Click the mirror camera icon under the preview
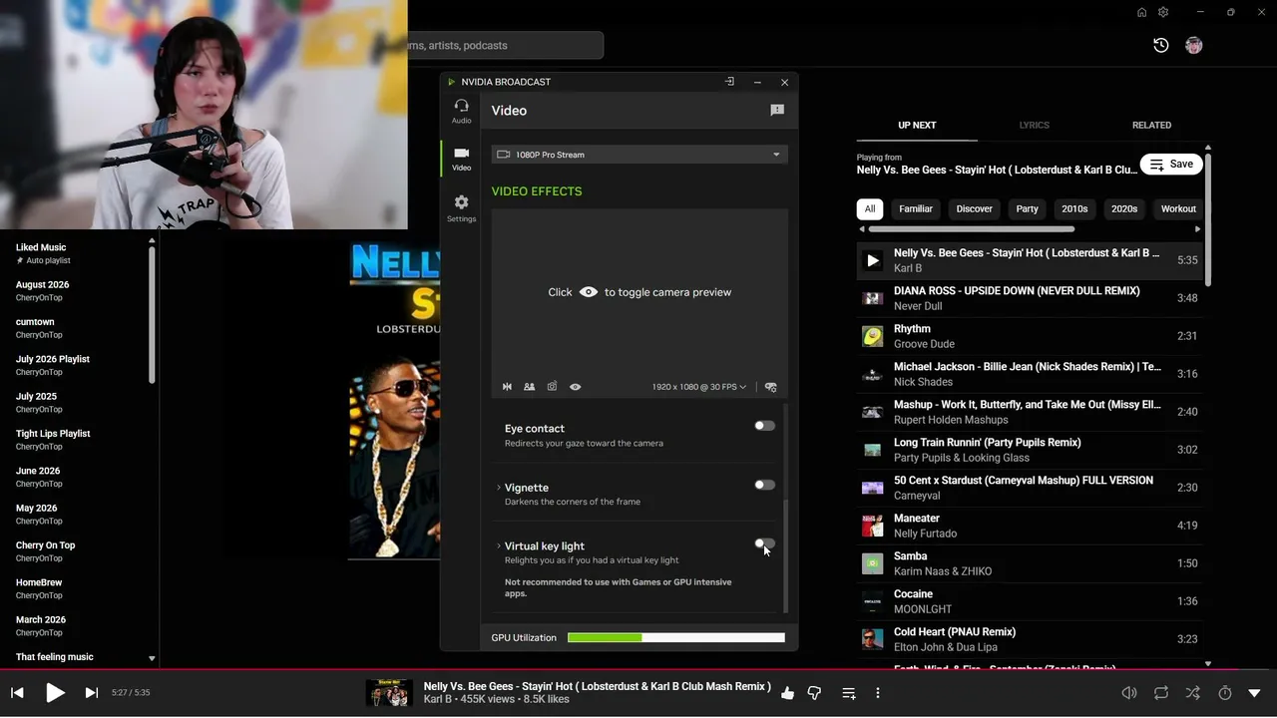1277x718 pixels. [x=507, y=387]
